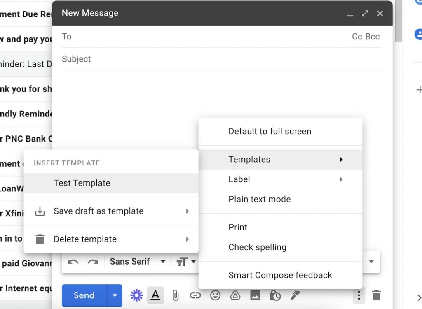Screen dimensions: 422x309
Task: Click into the Subject field
Action: (222, 59)
